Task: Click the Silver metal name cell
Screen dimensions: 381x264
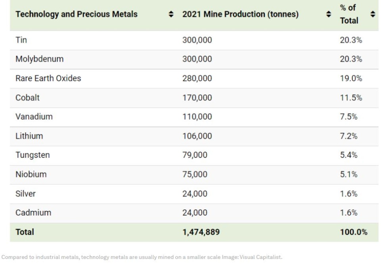Action: pyautogui.click(x=25, y=194)
